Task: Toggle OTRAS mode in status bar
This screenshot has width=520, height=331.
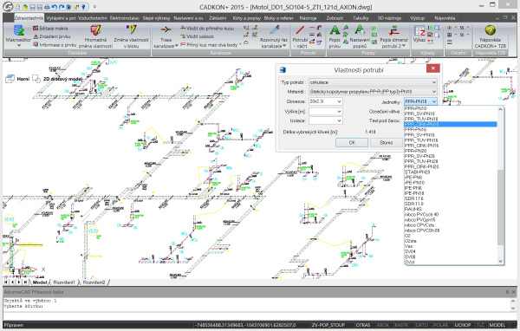Action: coord(363,325)
